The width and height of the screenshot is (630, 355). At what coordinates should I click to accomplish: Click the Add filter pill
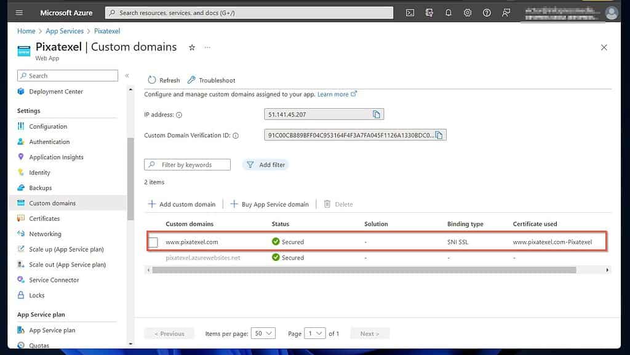[x=266, y=165]
